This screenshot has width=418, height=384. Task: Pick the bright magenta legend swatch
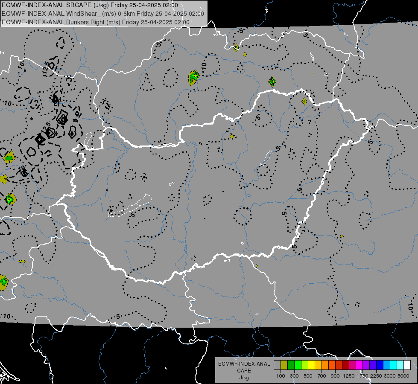pos(360,365)
